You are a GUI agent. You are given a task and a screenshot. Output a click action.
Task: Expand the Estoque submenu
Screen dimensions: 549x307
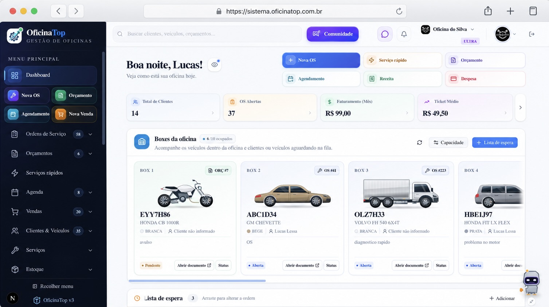click(x=90, y=269)
